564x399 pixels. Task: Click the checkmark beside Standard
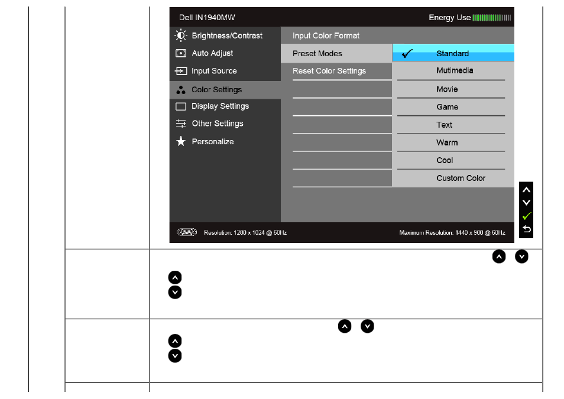[407, 53]
